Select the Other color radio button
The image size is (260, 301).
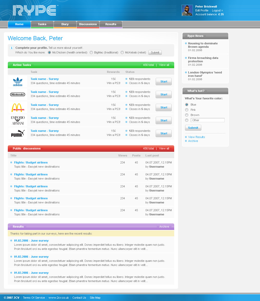point(186,120)
